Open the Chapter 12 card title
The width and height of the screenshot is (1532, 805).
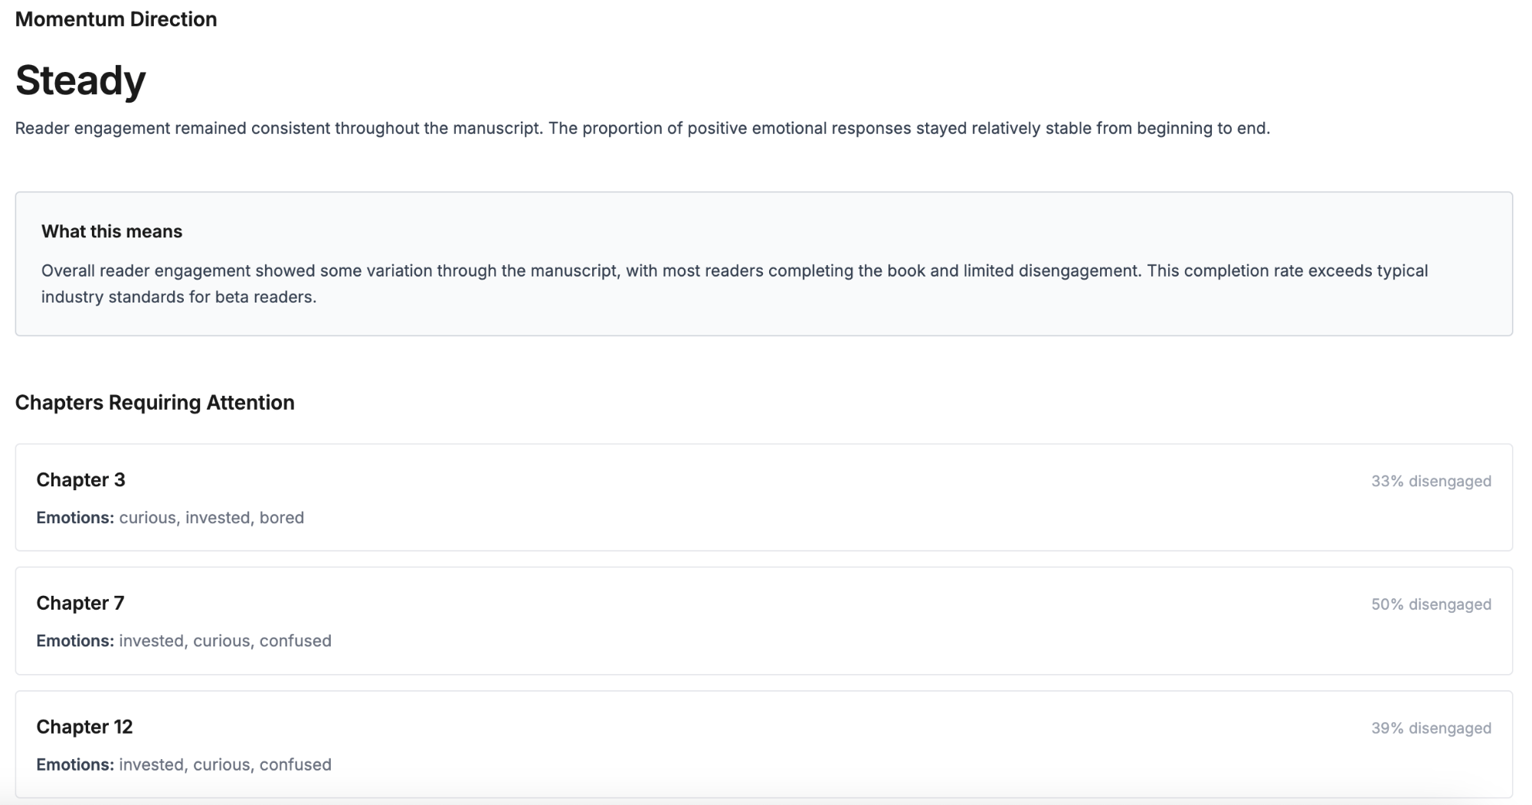click(84, 727)
